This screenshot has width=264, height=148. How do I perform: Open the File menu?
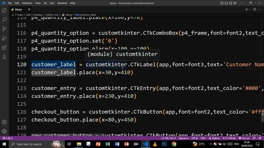pyautogui.click(x=10, y=3)
